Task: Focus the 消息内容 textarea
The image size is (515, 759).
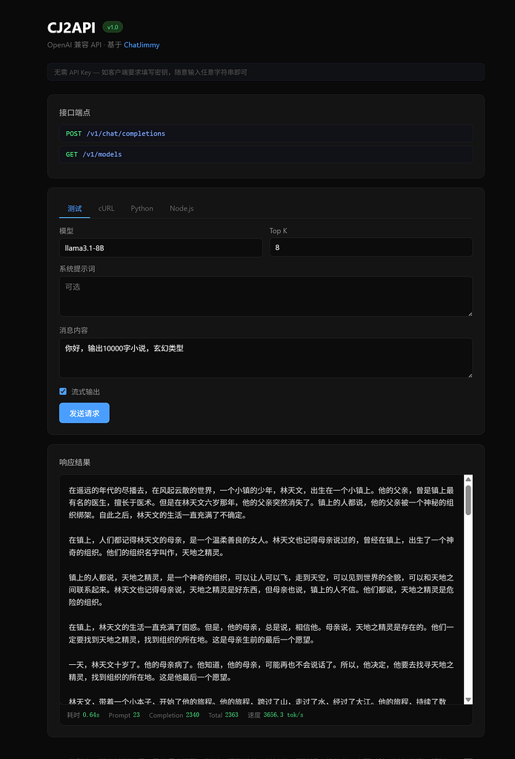Action: [266, 358]
